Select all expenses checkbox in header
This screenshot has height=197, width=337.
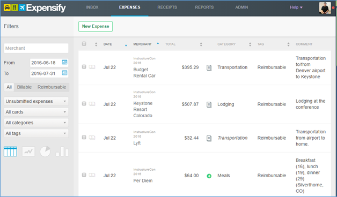pos(84,44)
